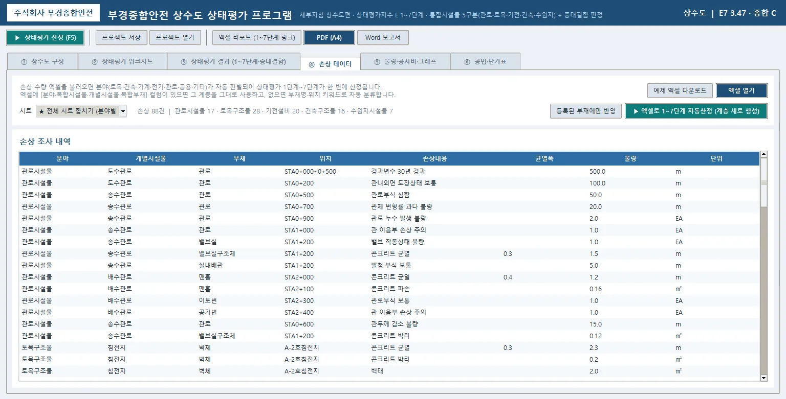This screenshot has height=399, width=786.
Task: Open the 시트 selection dropdown
Action: coord(81,111)
